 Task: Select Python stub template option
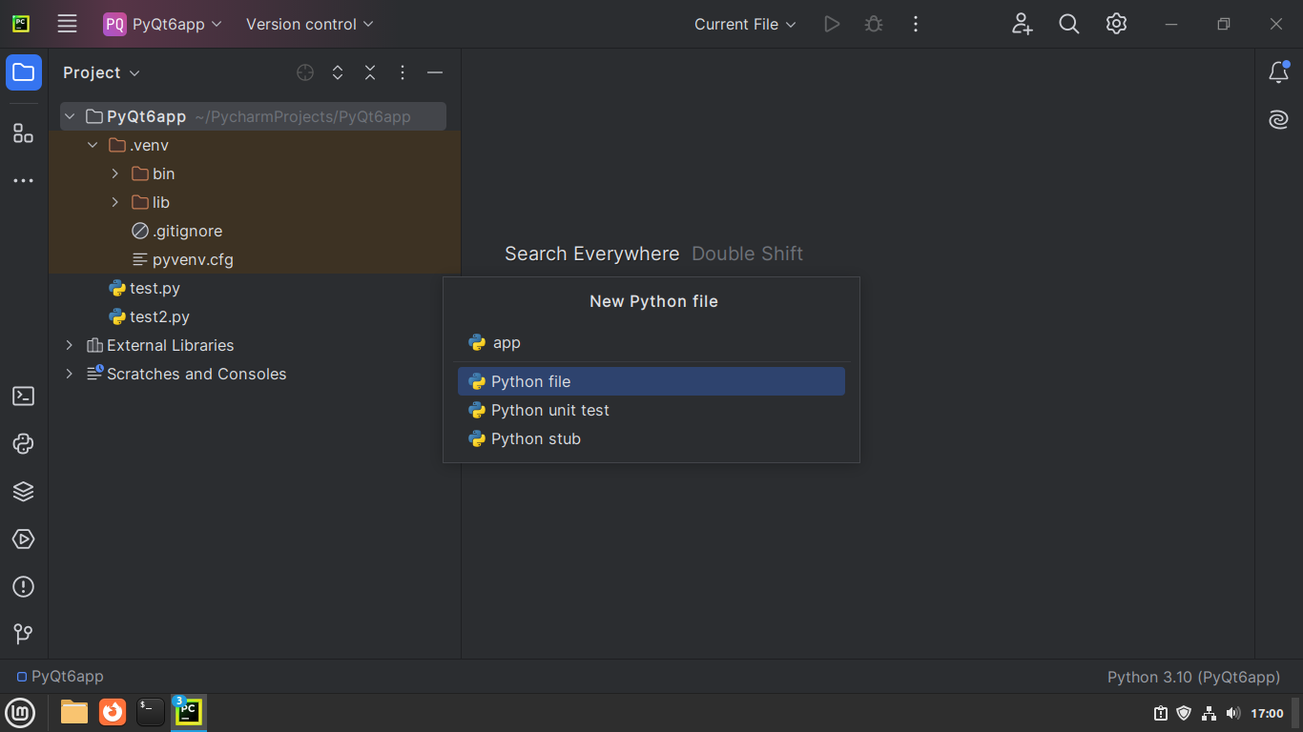(x=651, y=438)
